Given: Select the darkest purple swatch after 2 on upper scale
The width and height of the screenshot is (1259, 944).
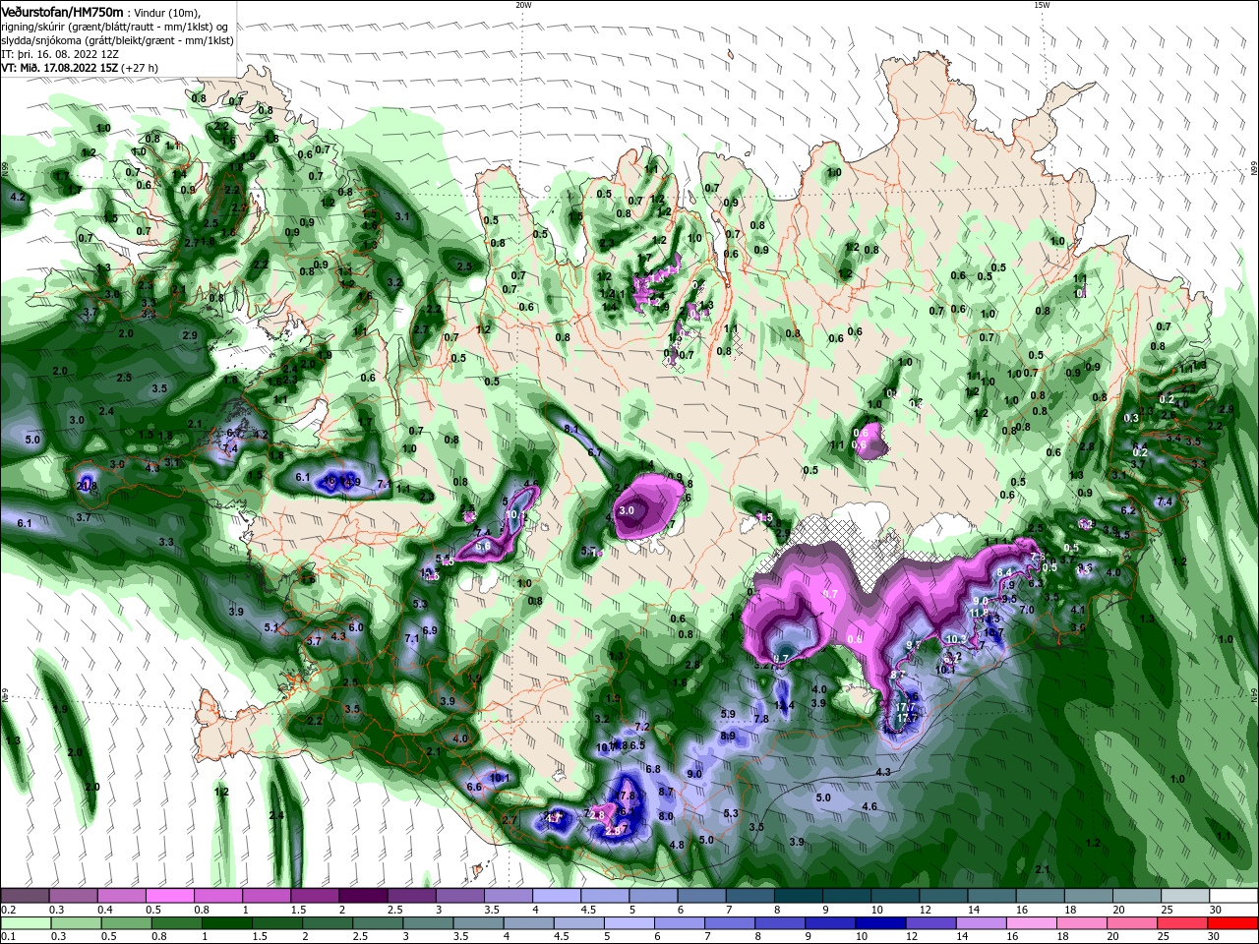Looking at the screenshot, I should [x=362, y=896].
